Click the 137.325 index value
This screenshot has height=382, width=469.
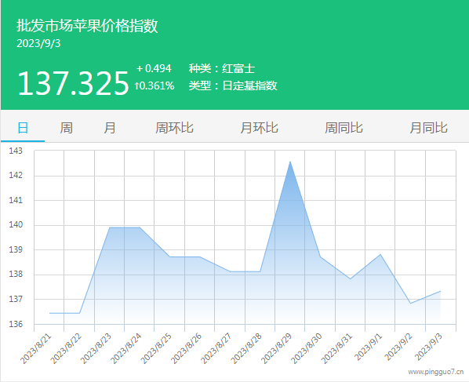(73, 83)
